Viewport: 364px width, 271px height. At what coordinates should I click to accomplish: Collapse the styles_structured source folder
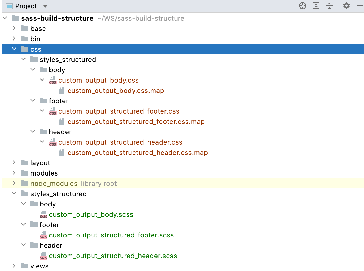click(14, 194)
